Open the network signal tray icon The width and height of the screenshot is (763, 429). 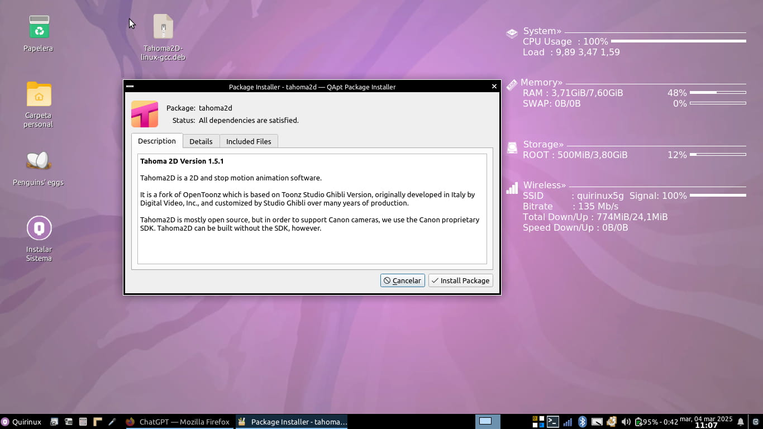(568, 422)
